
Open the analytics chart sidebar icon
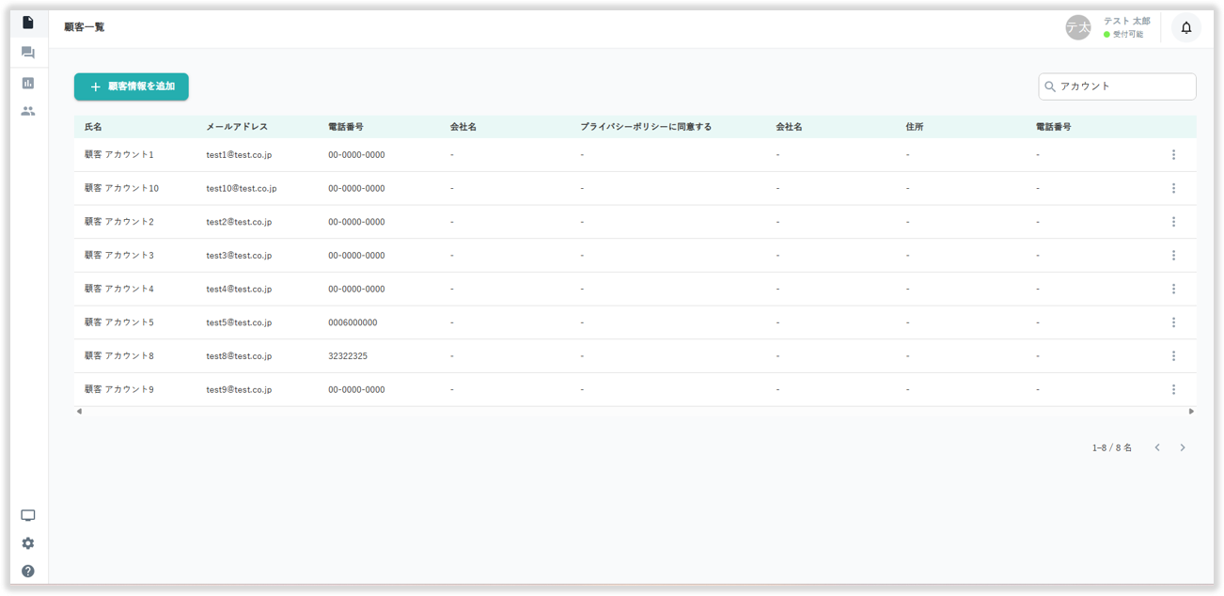[x=28, y=83]
